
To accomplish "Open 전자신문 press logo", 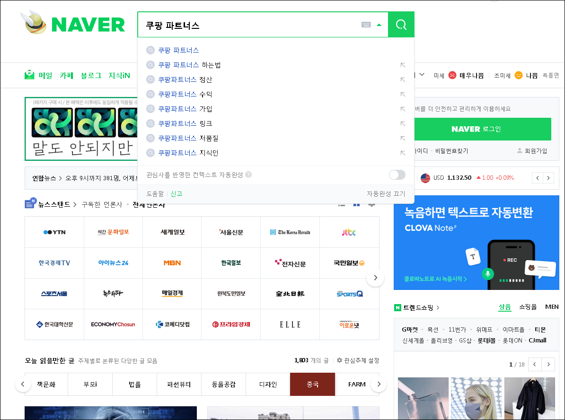I will coord(290,263).
